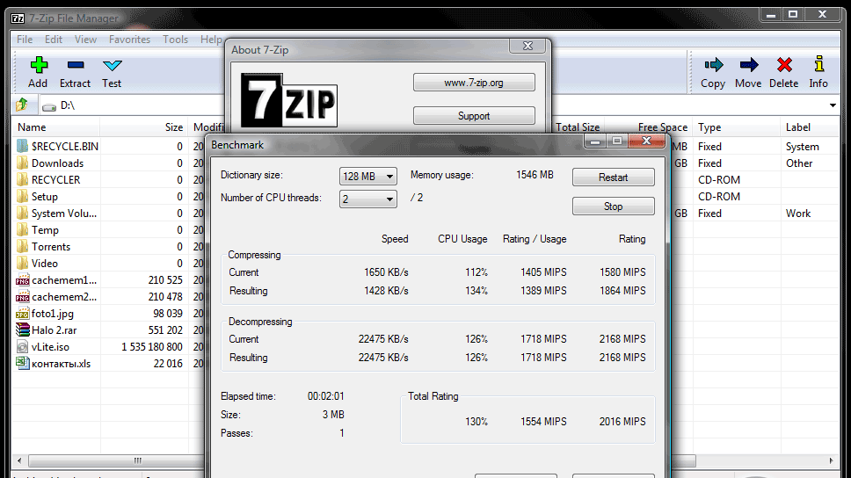Viewport: 851px width, 478px height.
Task: Click the Elapsed time value 00:02:01
Action: point(325,396)
